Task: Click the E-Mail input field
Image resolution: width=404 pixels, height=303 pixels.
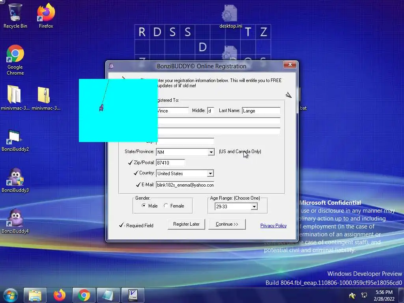Action: point(185,185)
